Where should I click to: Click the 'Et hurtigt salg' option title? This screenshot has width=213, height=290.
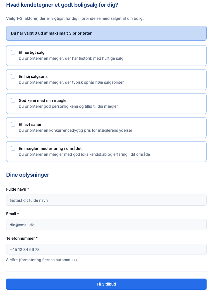point(32,52)
